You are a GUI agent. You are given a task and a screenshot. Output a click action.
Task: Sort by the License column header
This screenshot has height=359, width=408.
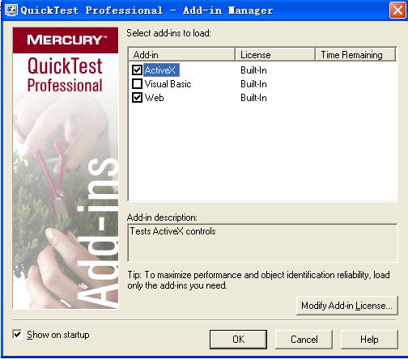tap(275, 55)
